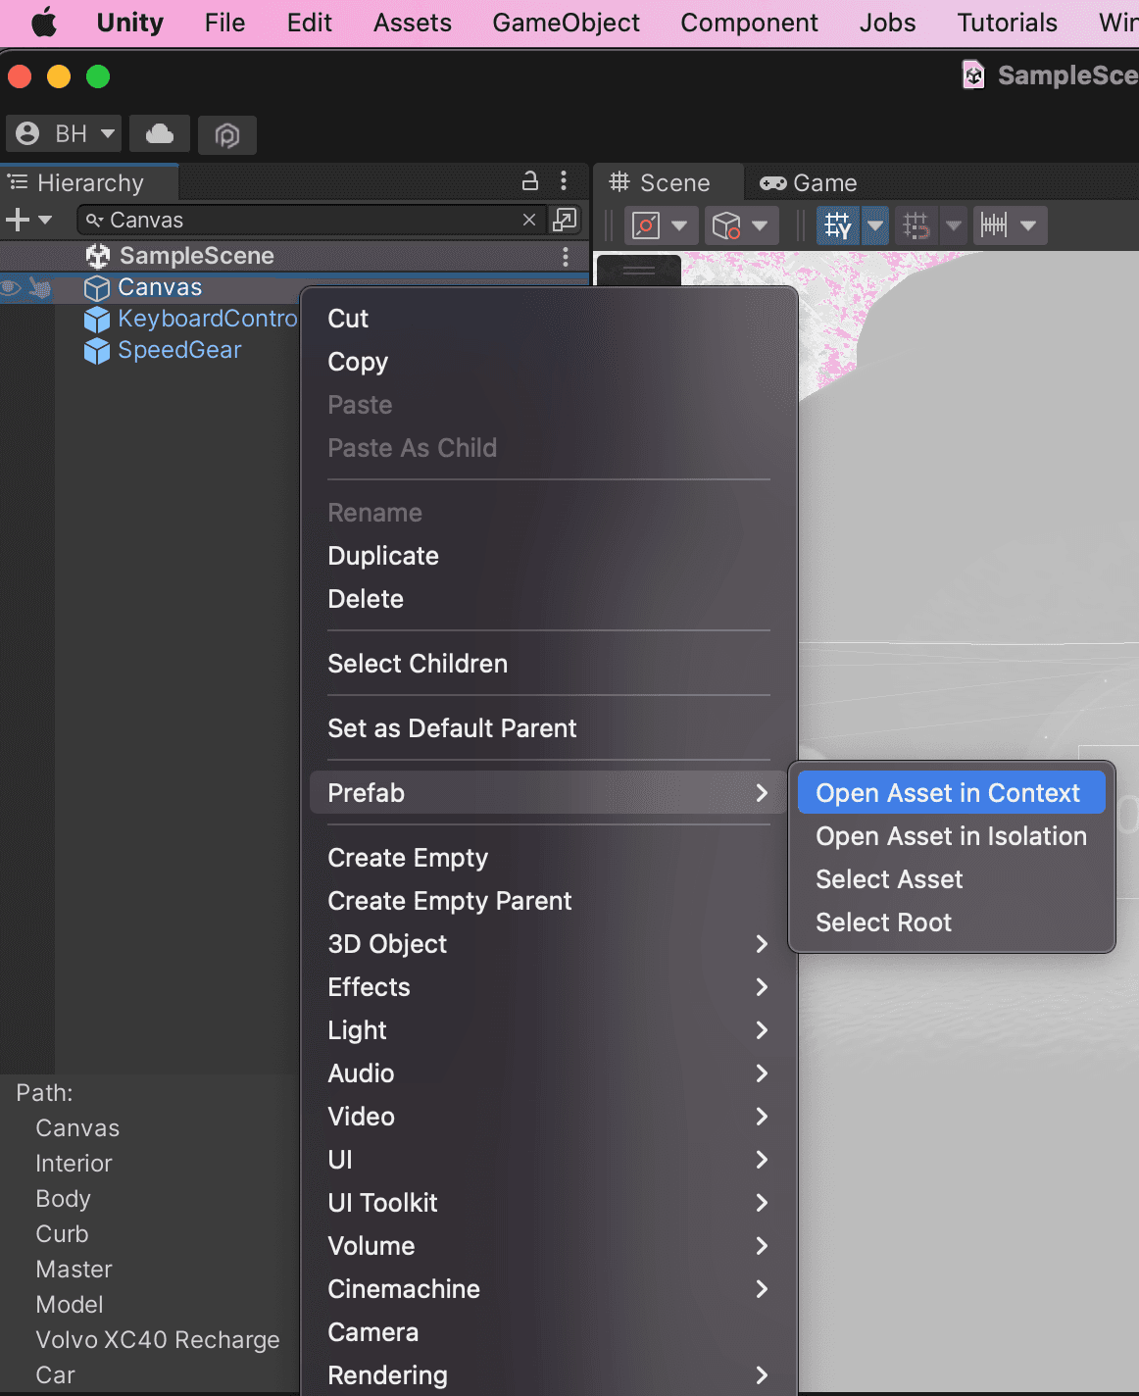The height and width of the screenshot is (1396, 1139).
Task: Choose Select Children in context menu
Action: (549, 664)
